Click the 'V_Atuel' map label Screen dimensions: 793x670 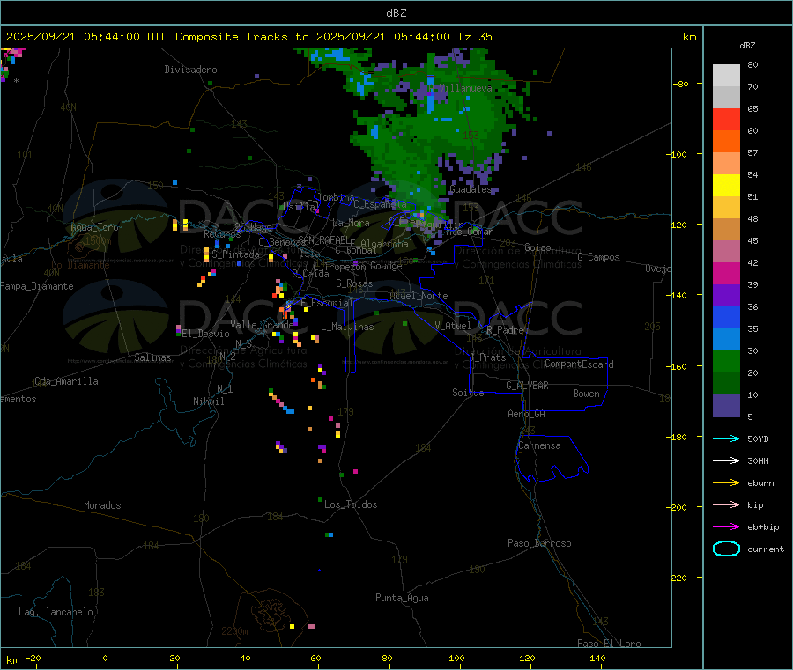(x=453, y=326)
